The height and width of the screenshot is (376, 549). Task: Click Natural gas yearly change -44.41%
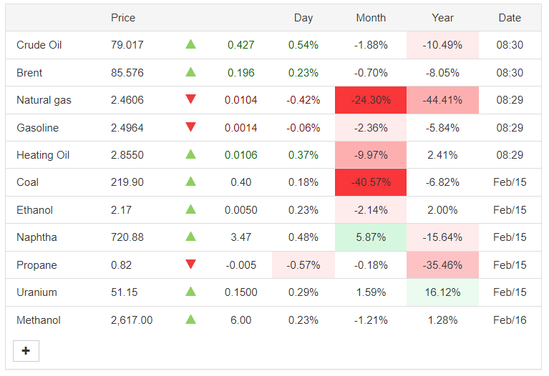tap(442, 100)
